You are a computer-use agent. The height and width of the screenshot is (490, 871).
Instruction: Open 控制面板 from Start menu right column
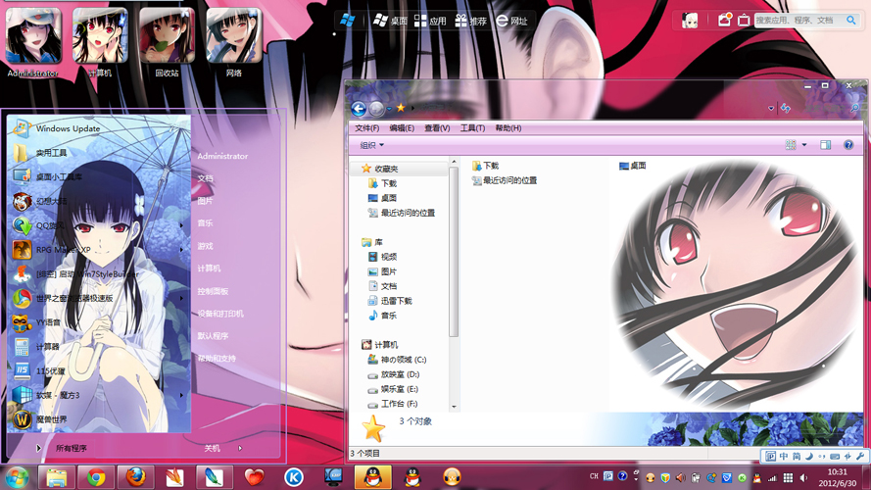(213, 291)
